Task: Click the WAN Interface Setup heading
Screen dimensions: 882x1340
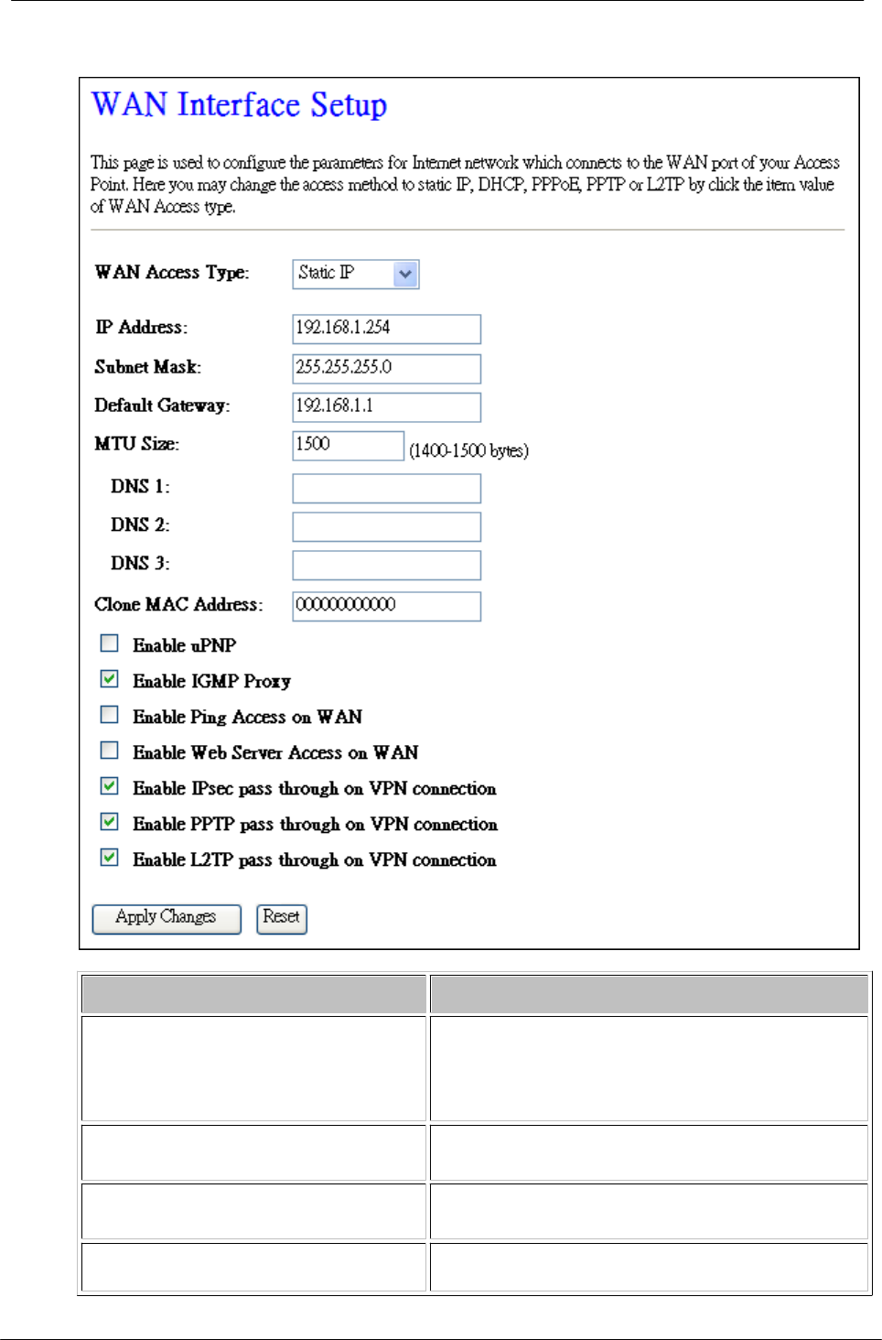Action: click(240, 105)
